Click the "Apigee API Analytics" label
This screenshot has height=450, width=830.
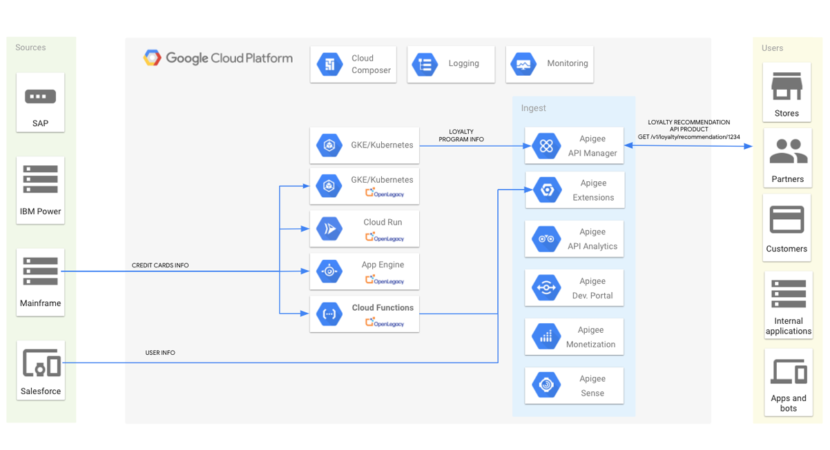tap(592, 239)
